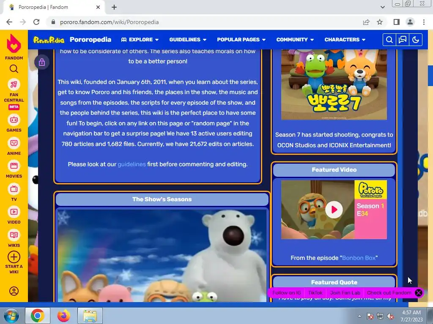Click the muted volume tray icon
This screenshot has width=433, height=324.
coord(390,316)
